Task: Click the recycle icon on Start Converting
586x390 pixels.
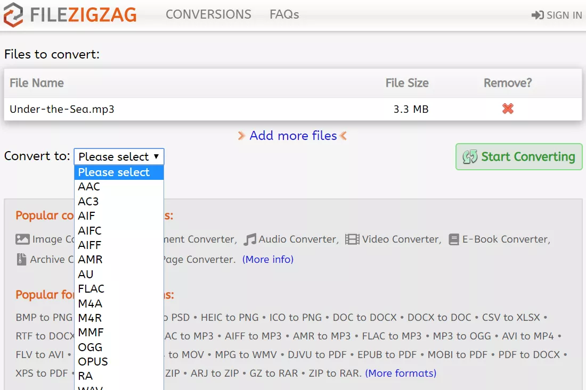Action: 471,157
